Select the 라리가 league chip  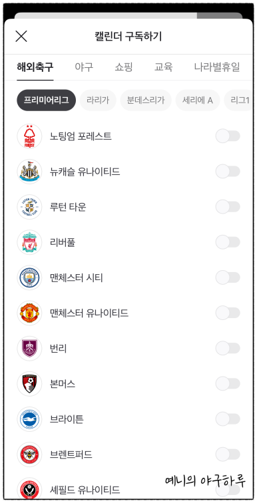(x=98, y=100)
